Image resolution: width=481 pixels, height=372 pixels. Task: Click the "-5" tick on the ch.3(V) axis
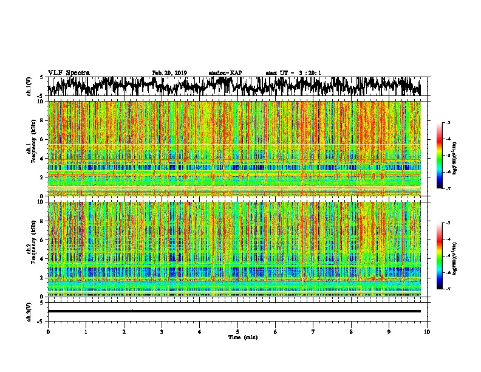[41, 322]
